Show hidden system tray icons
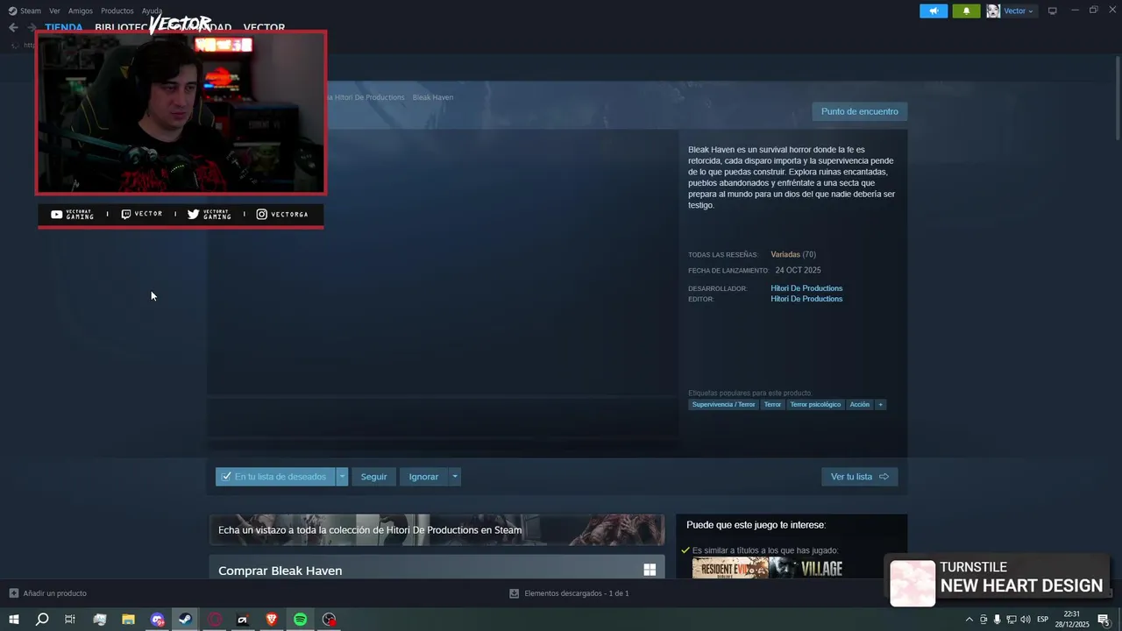This screenshot has width=1122, height=631. click(x=969, y=620)
